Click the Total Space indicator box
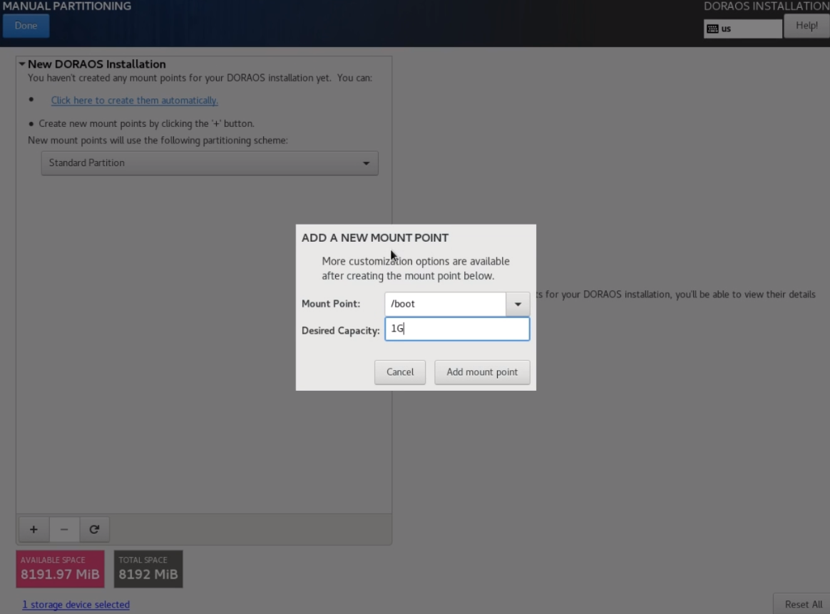 coord(148,569)
